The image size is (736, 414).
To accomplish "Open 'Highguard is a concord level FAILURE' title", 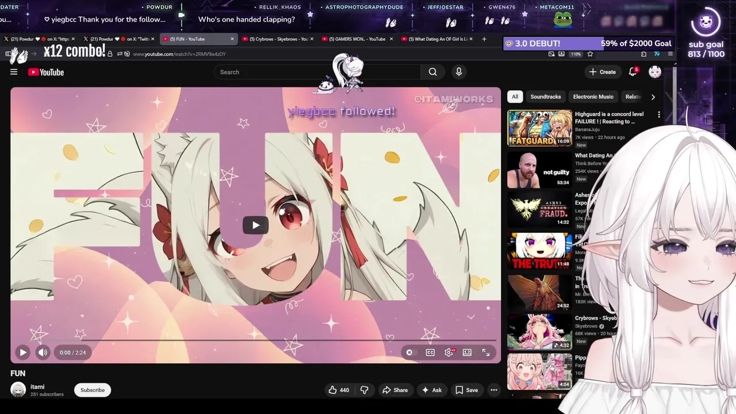I will pyautogui.click(x=609, y=118).
